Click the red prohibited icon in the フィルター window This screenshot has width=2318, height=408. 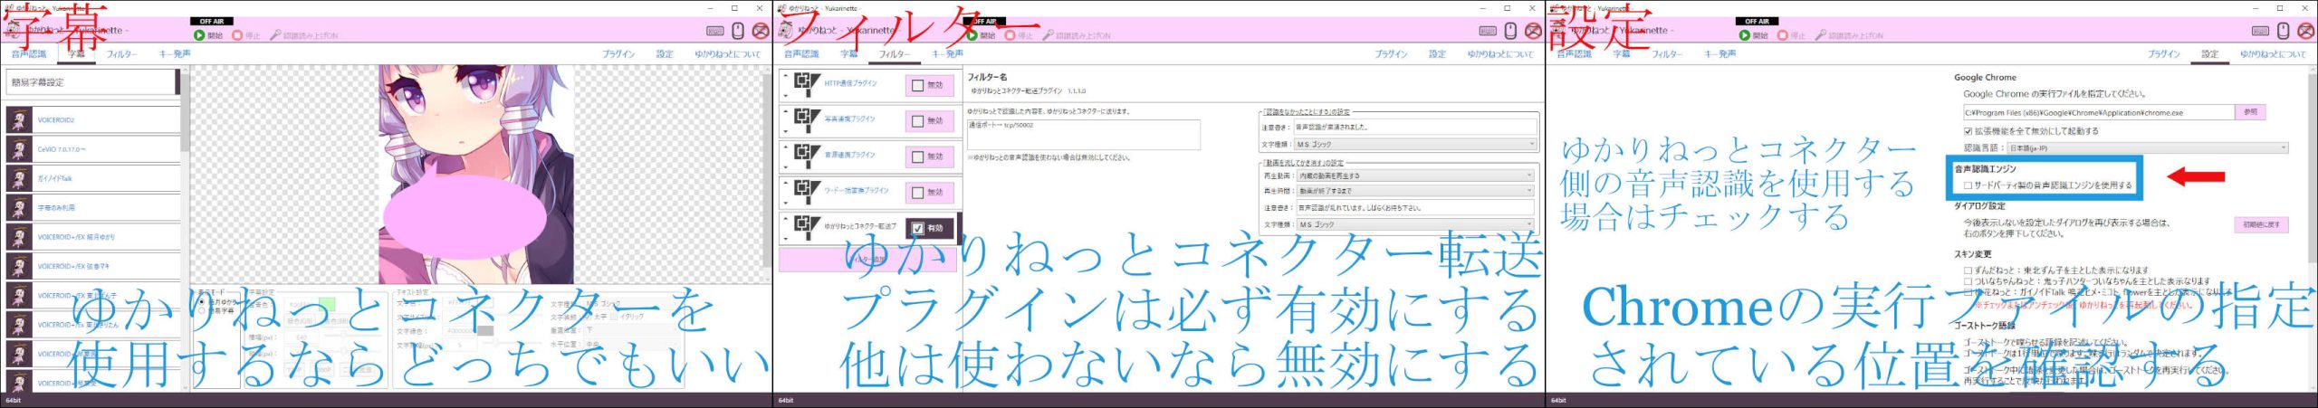(1533, 31)
